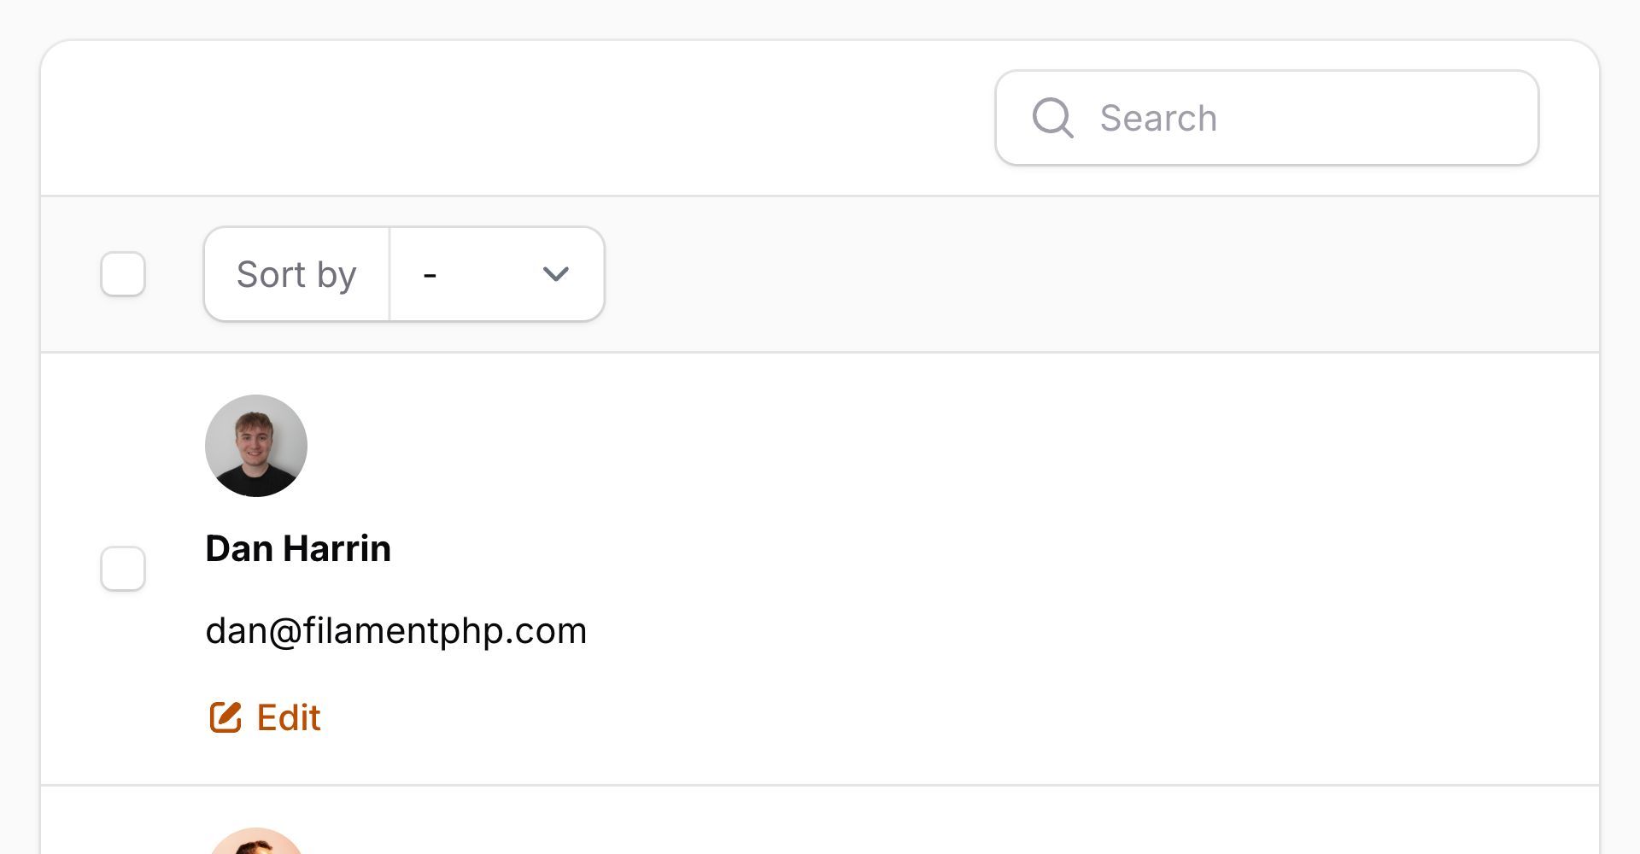This screenshot has height=854, width=1640.
Task: Click the Search placeholder text
Action: 1158,118
